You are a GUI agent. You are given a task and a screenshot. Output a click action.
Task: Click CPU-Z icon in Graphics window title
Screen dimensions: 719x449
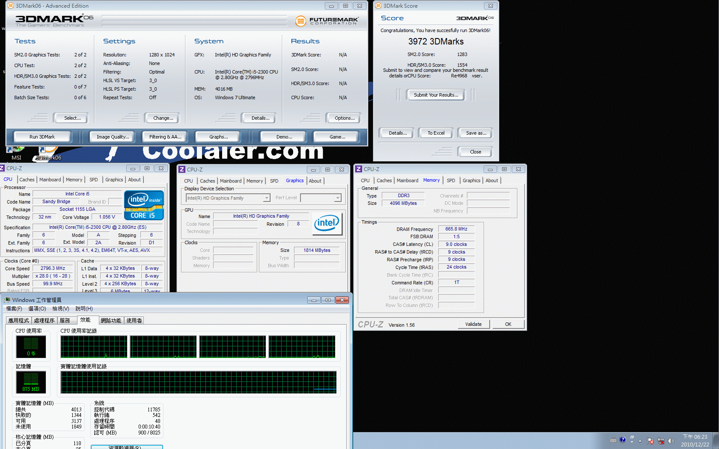[x=182, y=169]
